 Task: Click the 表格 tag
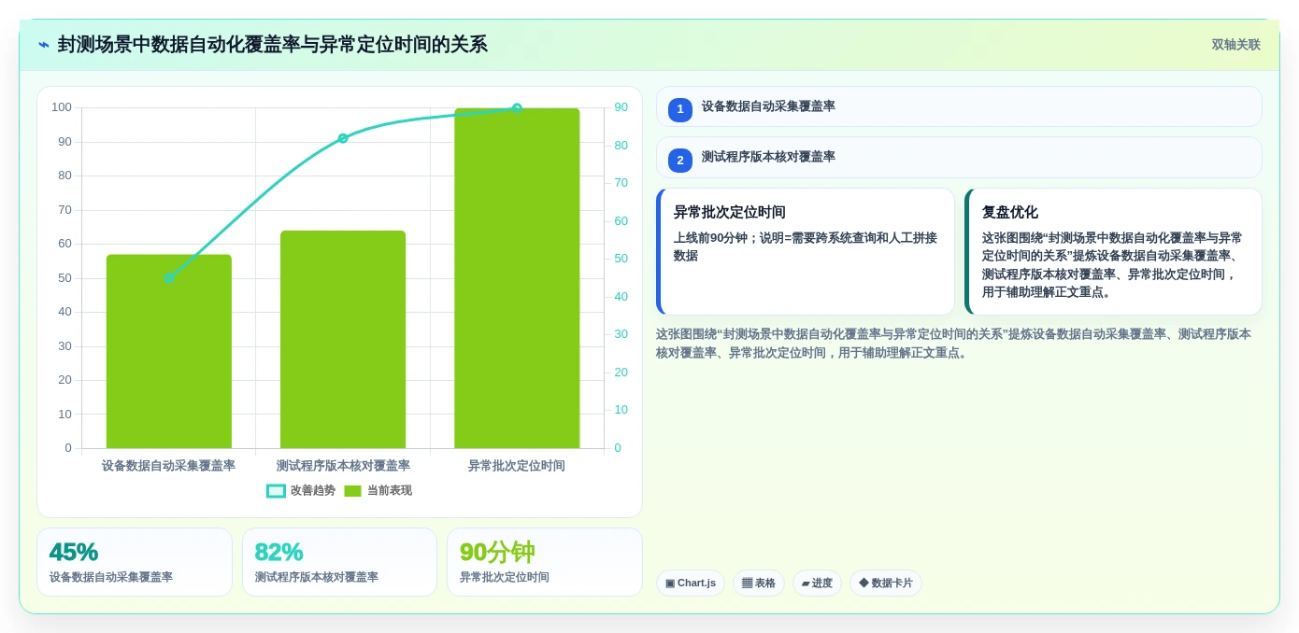pos(759,583)
